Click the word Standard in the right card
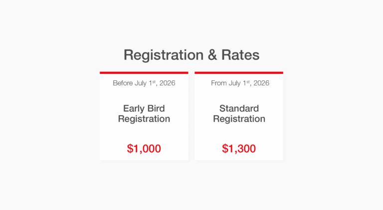The width and height of the screenshot is (383, 210). [239, 108]
